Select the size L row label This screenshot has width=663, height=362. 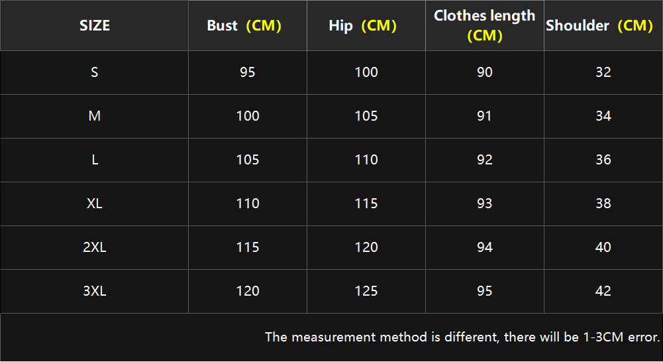94,160
